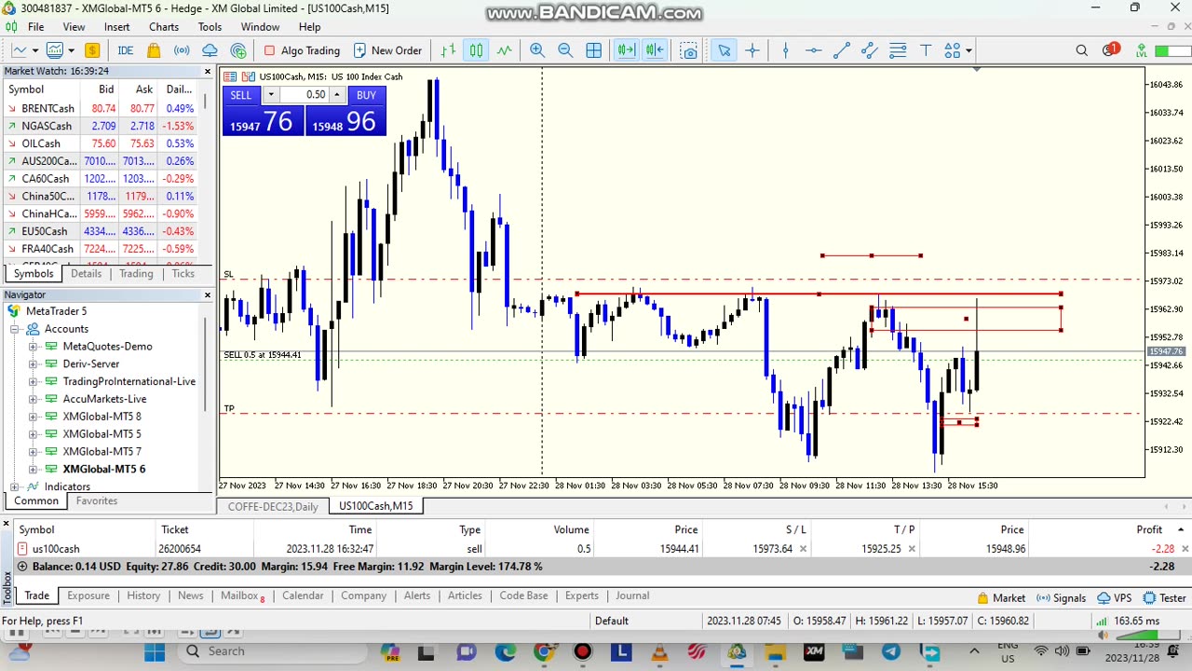Image resolution: width=1192 pixels, height=671 pixels.
Task: Select the us100cash trade row
Action: tap(596, 549)
